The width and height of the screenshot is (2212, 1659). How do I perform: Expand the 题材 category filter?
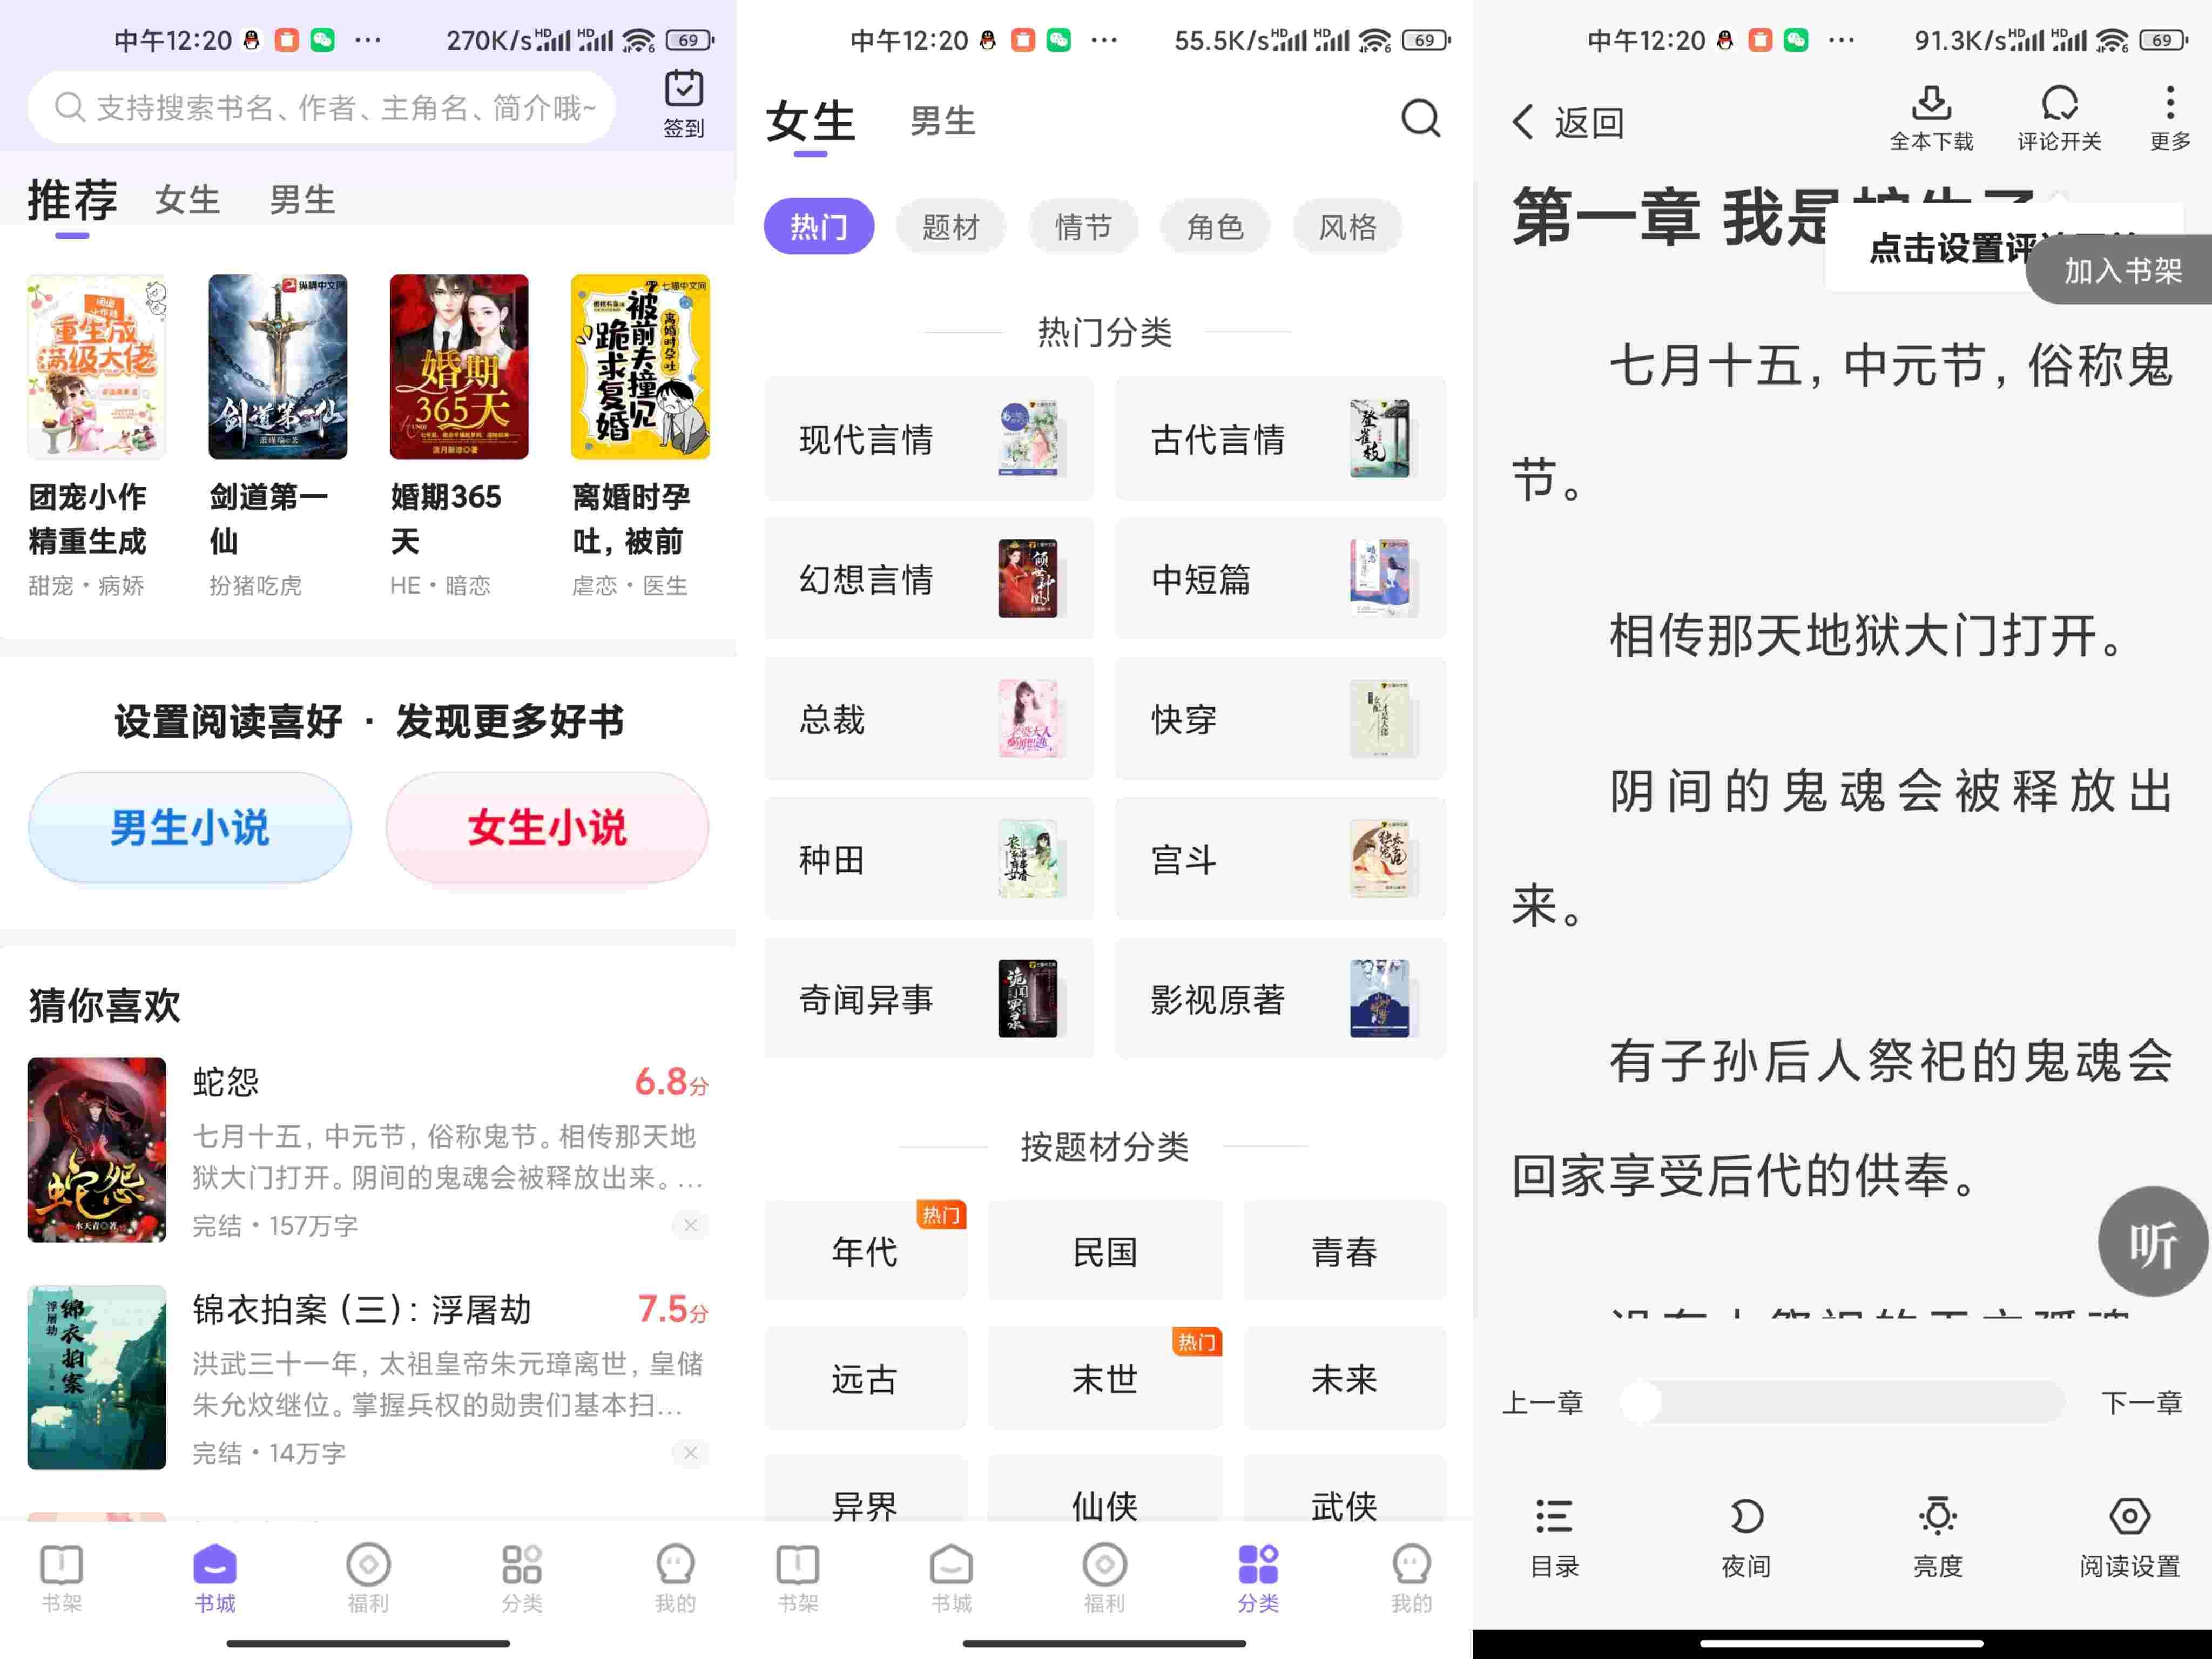tap(951, 227)
